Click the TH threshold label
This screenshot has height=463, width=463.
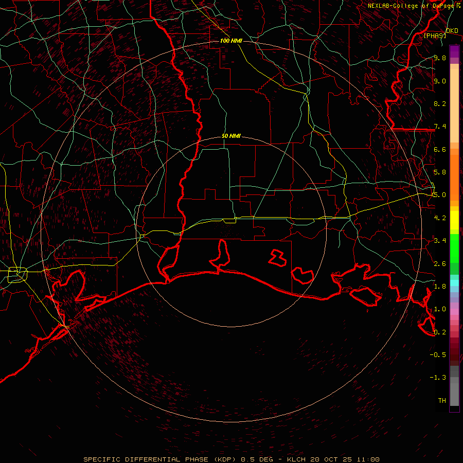pos(442,401)
